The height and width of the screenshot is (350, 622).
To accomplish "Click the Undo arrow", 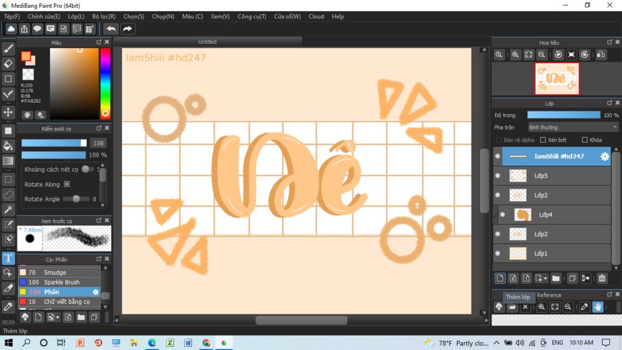I will pos(111,29).
